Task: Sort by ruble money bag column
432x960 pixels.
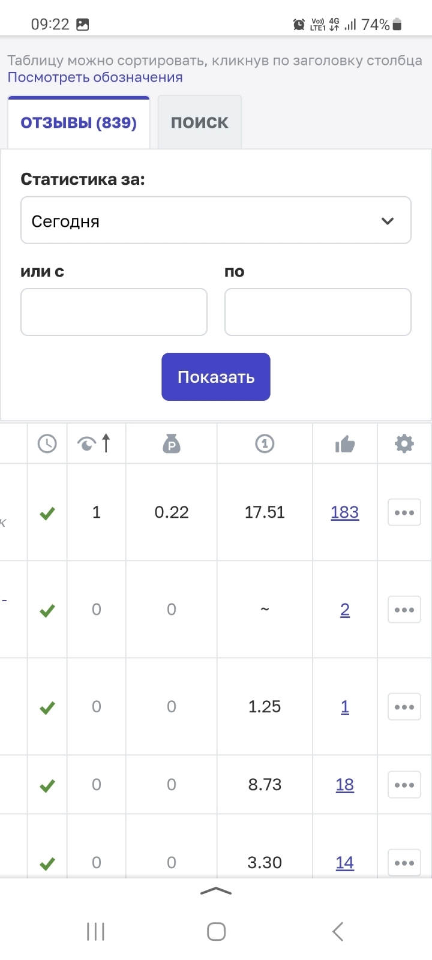Action: pyautogui.click(x=172, y=444)
